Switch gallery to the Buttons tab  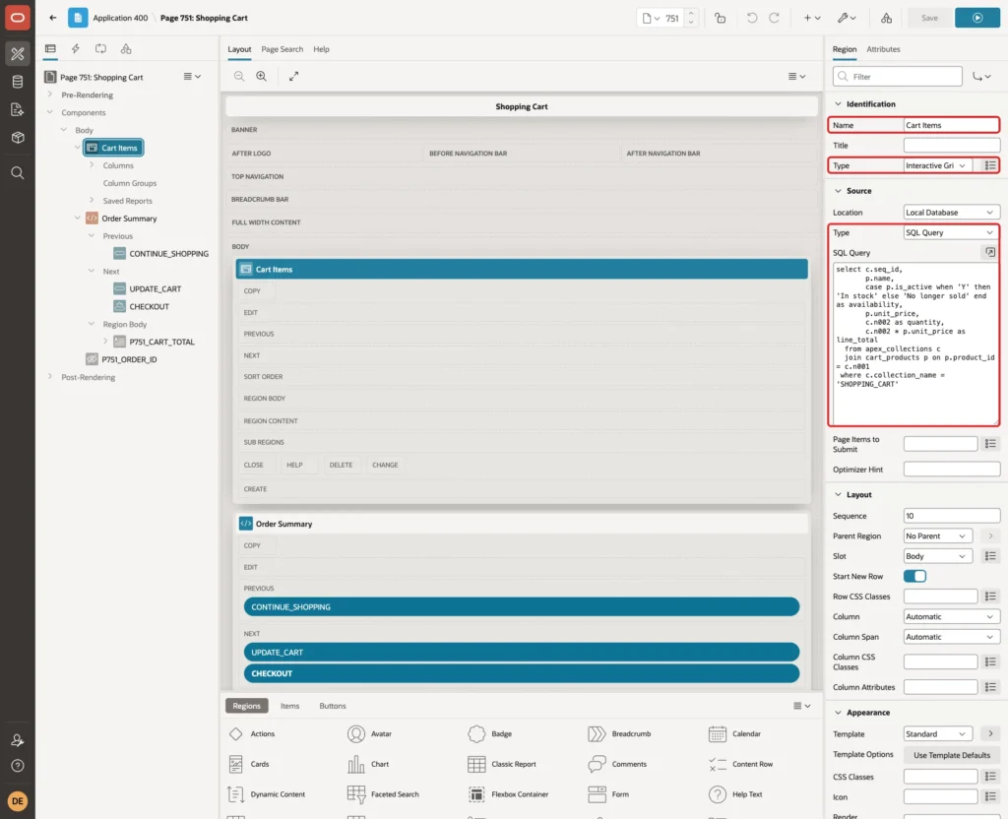(x=333, y=705)
